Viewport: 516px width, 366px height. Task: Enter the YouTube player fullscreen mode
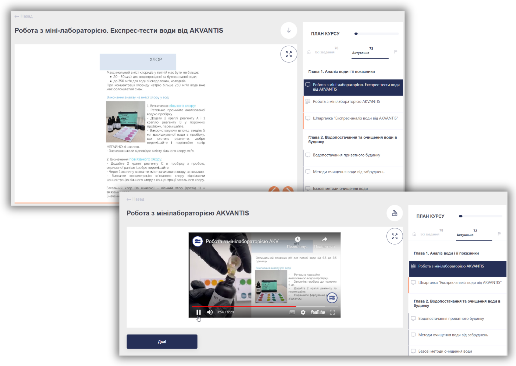click(x=332, y=312)
